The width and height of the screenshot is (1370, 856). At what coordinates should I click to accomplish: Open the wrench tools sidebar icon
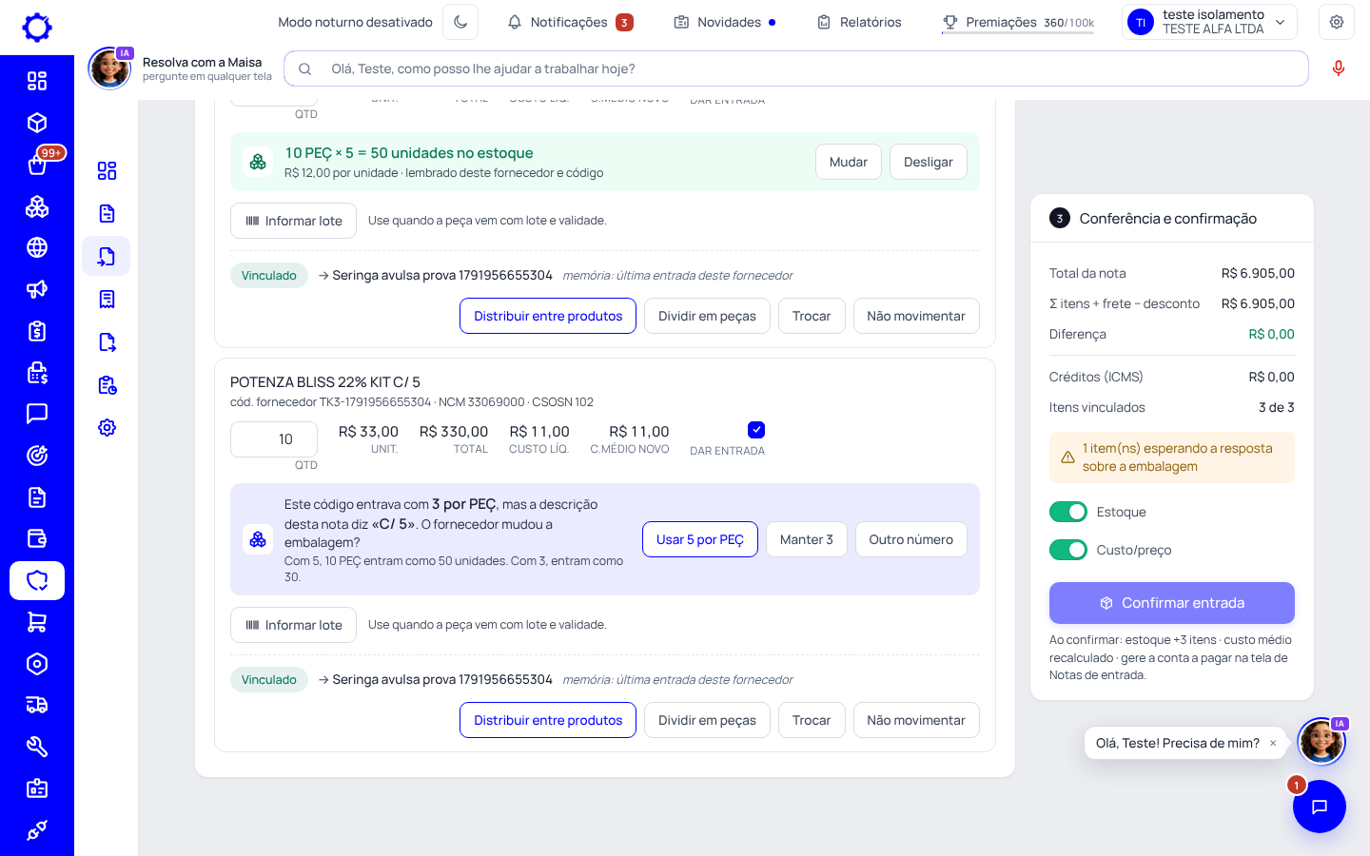coord(37,747)
